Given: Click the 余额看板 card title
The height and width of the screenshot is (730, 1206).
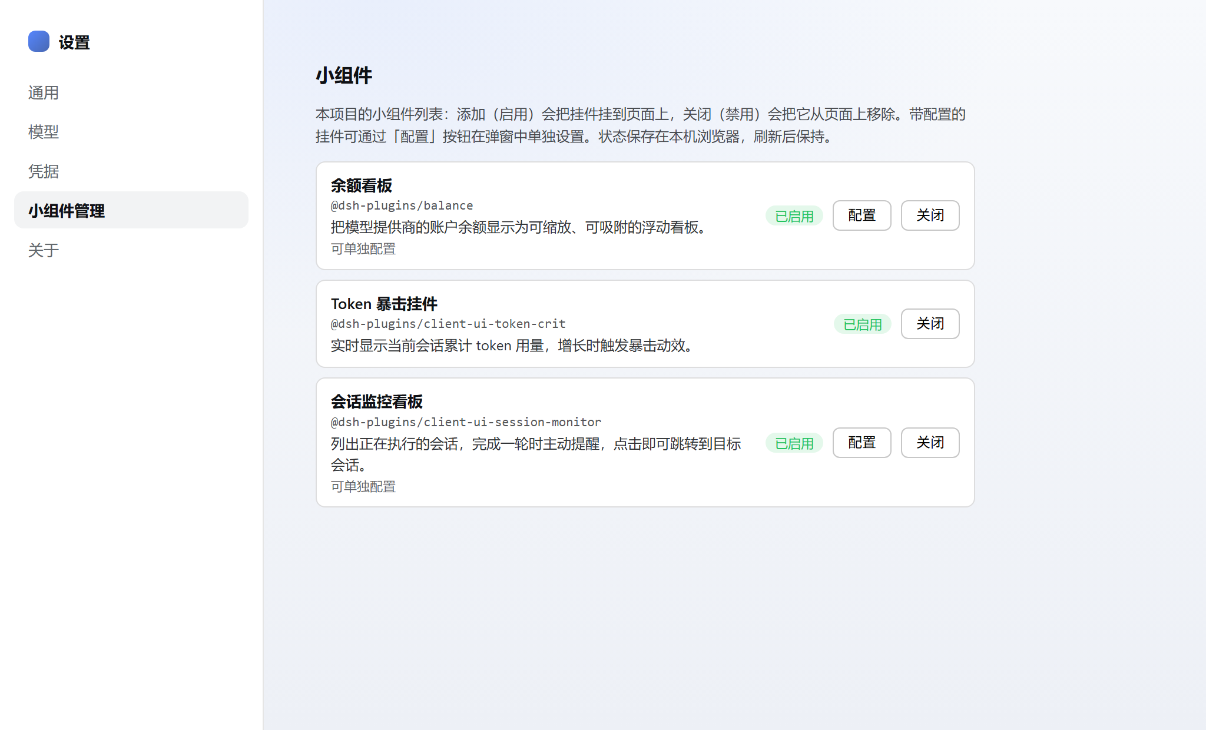Looking at the screenshot, I should (361, 185).
